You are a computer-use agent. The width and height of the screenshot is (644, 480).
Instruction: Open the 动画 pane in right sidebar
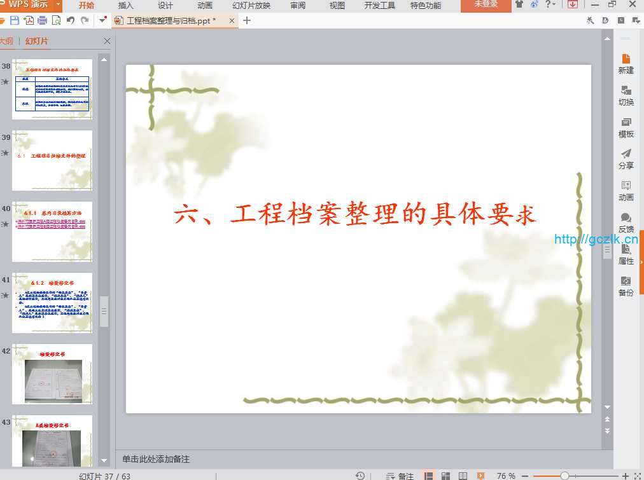tap(626, 190)
